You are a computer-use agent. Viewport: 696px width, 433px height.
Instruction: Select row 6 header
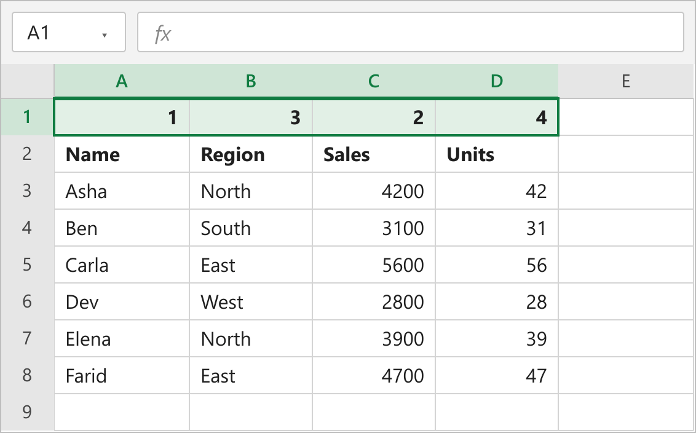point(27,301)
